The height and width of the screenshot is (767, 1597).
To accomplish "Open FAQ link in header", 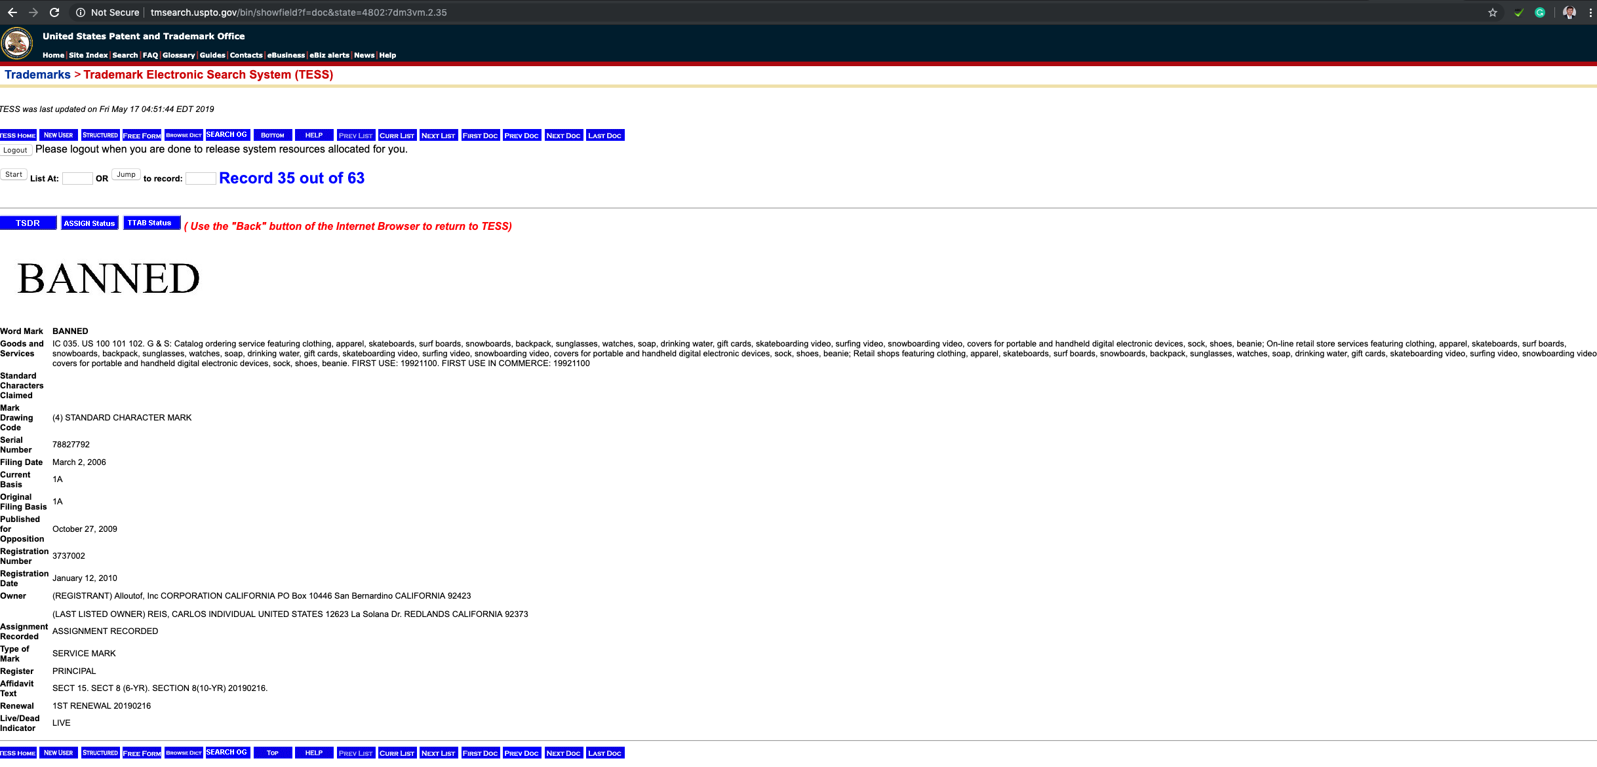I will coord(150,56).
